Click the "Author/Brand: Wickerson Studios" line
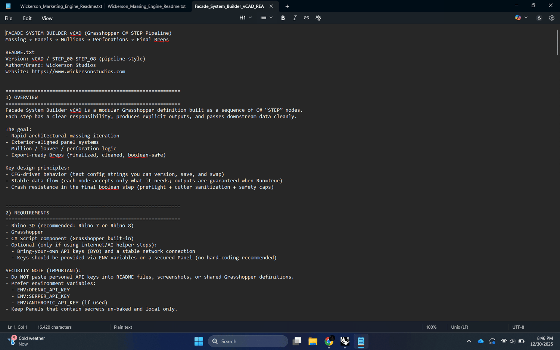Image resolution: width=560 pixels, height=350 pixels. point(51,65)
